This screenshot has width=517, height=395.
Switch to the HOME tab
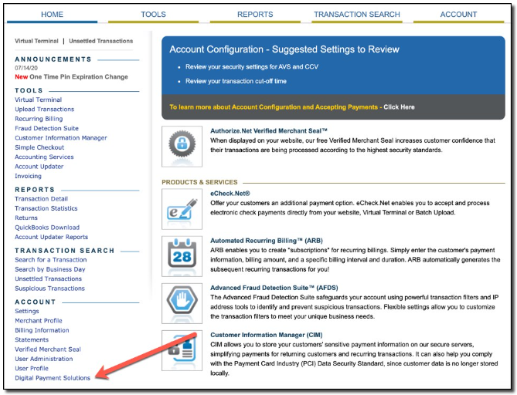(52, 15)
